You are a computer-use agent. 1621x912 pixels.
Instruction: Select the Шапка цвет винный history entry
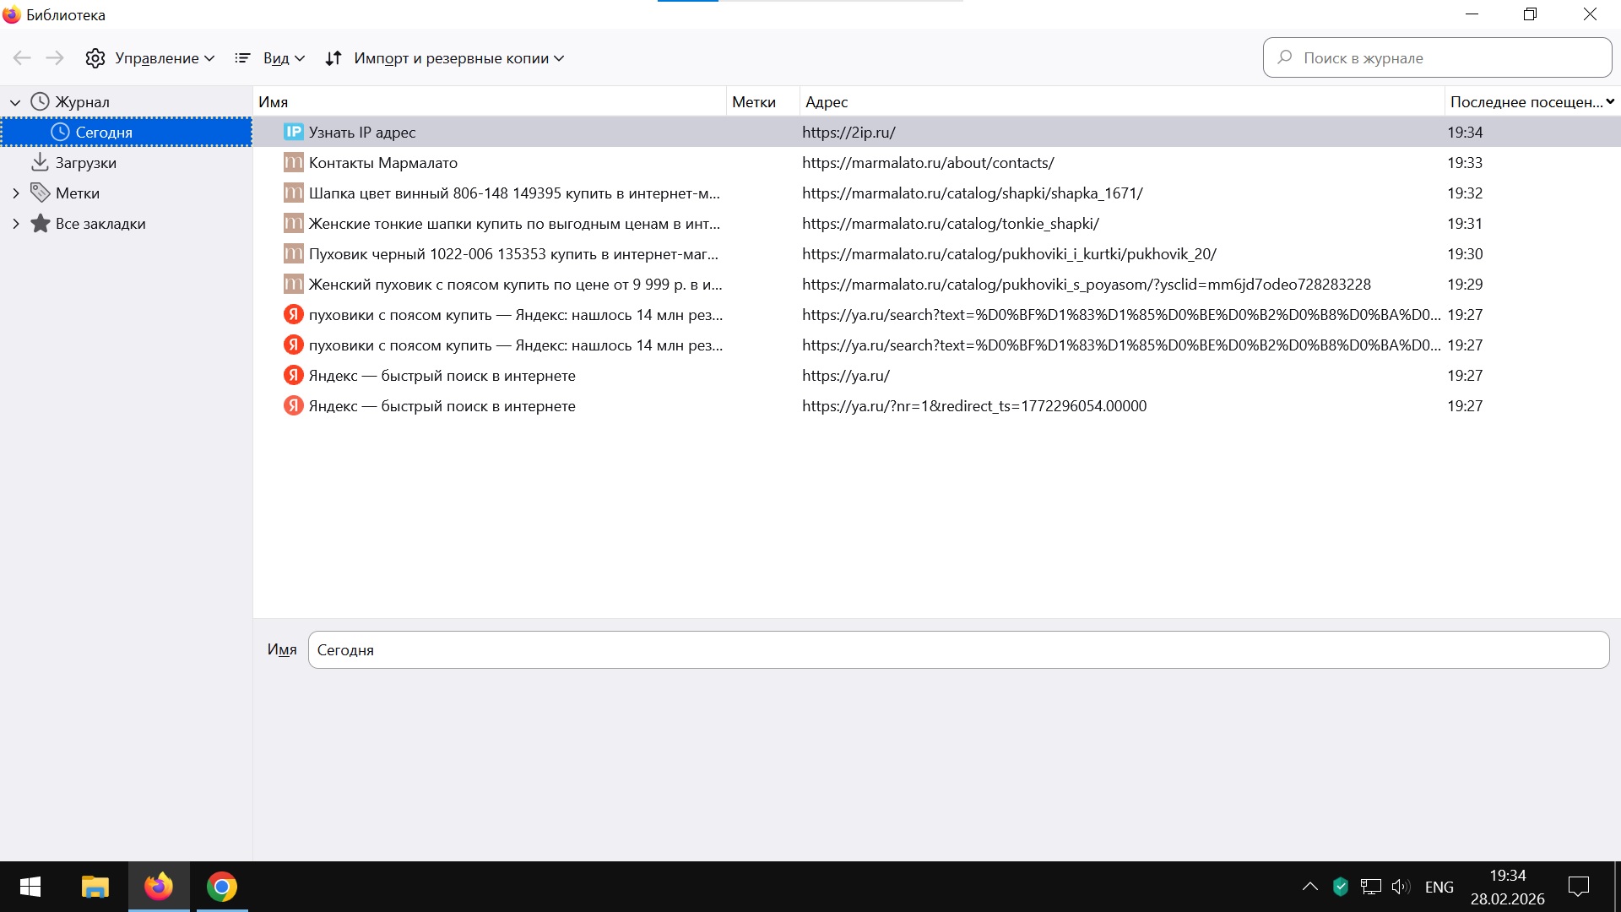click(x=513, y=193)
